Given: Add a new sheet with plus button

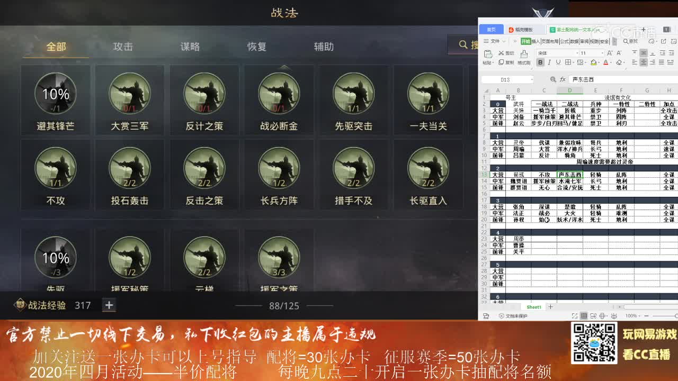Looking at the screenshot, I should (550, 307).
